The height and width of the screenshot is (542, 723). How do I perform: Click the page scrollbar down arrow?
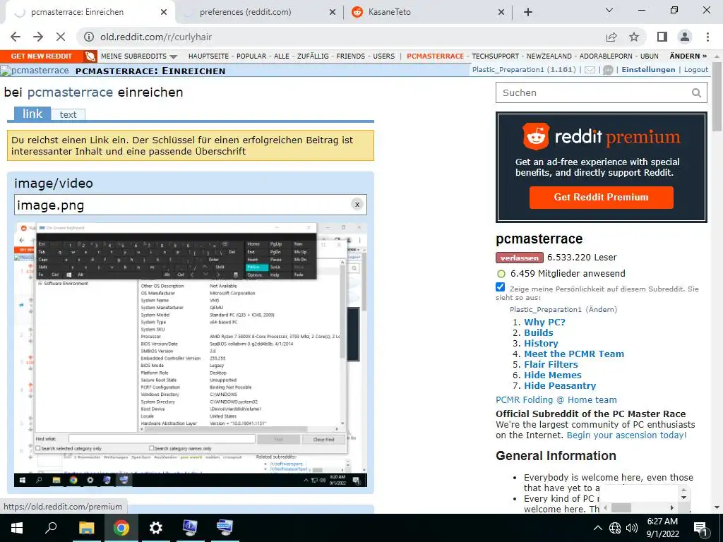[717, 507]
